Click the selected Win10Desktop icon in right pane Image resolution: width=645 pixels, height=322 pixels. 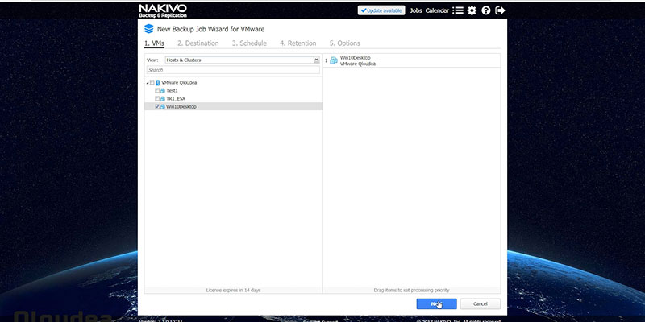334,61
